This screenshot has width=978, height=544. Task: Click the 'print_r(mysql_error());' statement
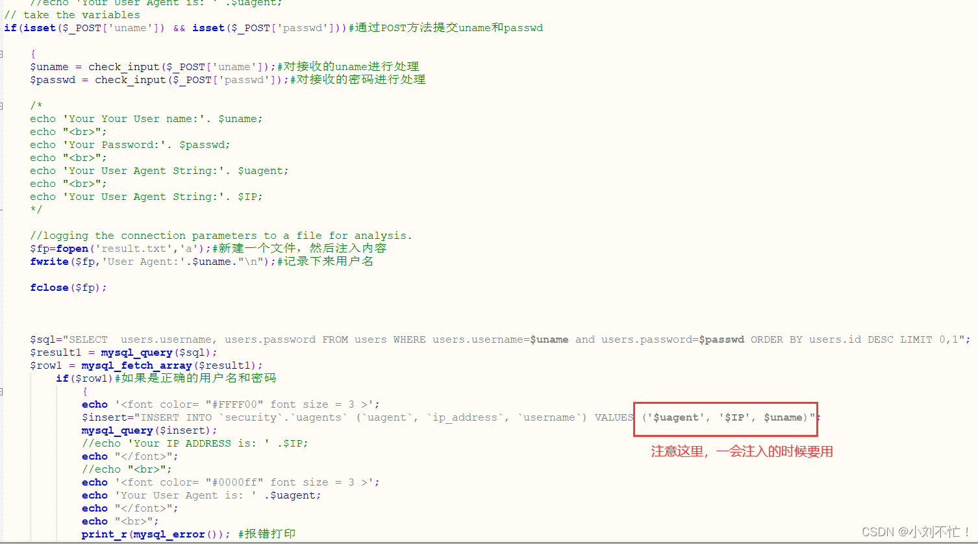[156, 534]
